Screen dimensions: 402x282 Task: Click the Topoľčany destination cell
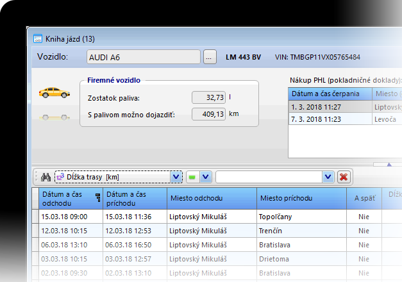(x=301, y=217)
